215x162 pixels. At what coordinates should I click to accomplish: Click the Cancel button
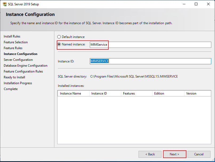click(199, 154)
